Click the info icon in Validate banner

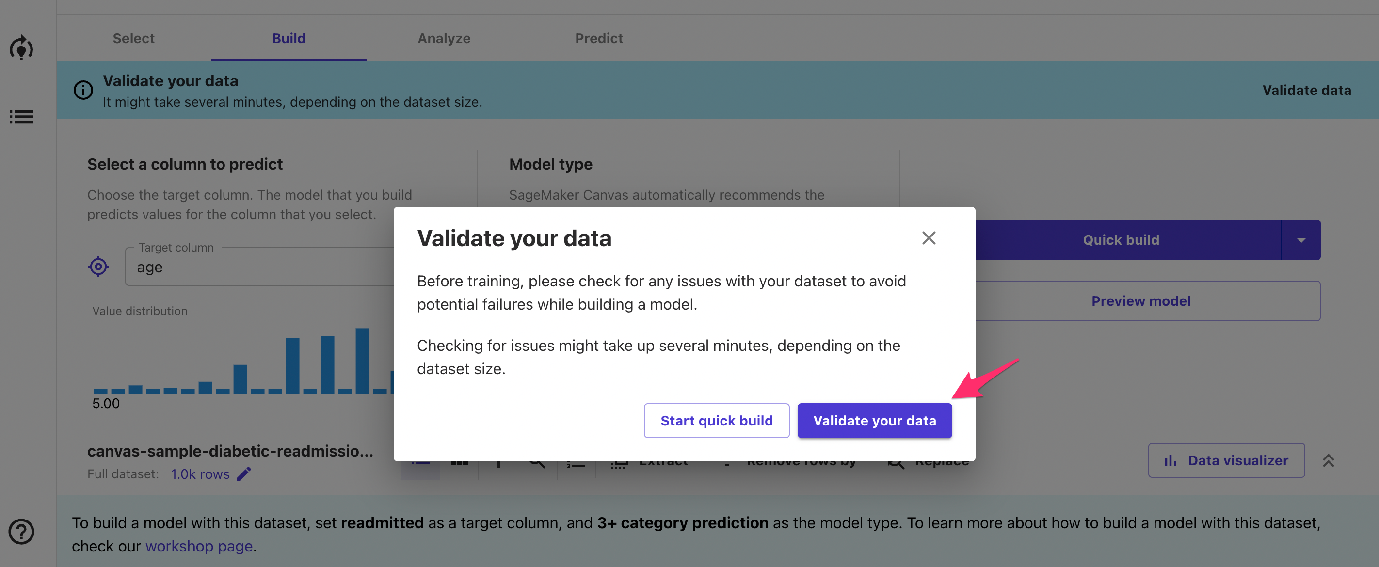(83, 90)
